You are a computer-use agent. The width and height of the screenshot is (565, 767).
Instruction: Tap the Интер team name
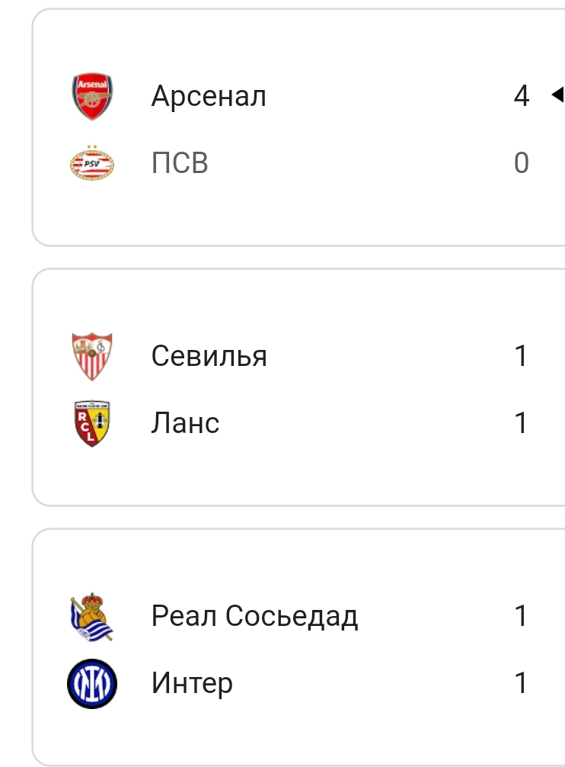click(192, 682)
